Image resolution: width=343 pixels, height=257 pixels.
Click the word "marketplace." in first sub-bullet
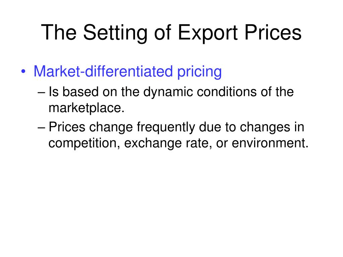(86, 108)
